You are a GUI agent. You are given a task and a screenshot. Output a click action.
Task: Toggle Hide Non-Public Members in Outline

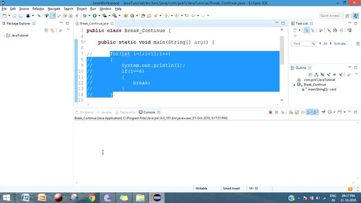[x=334, y=74]
